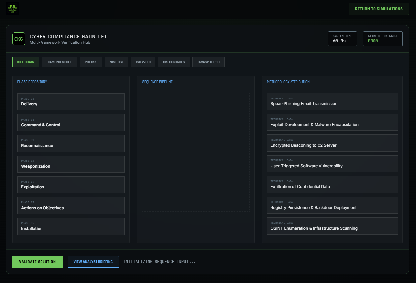This screenshot has width=416, height=283.
Task: Choose the Actions on Objectives card
Action: [71, 206]
